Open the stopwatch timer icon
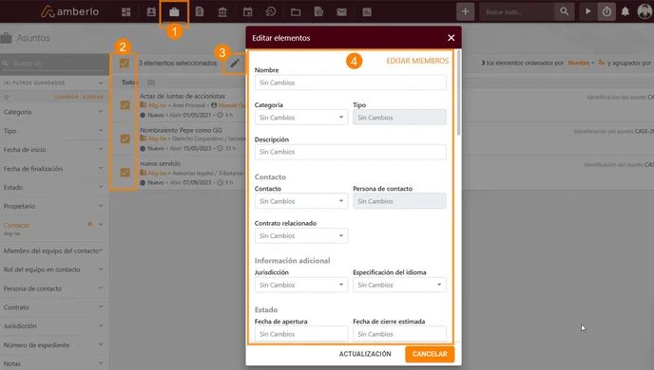This screenshot has width=654, height=370. [606, 11]
